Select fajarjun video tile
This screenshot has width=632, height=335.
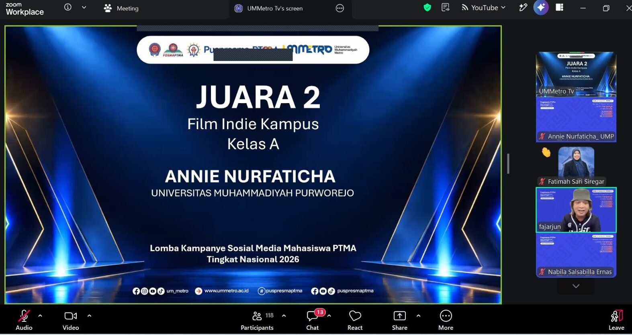coord(576,210)
